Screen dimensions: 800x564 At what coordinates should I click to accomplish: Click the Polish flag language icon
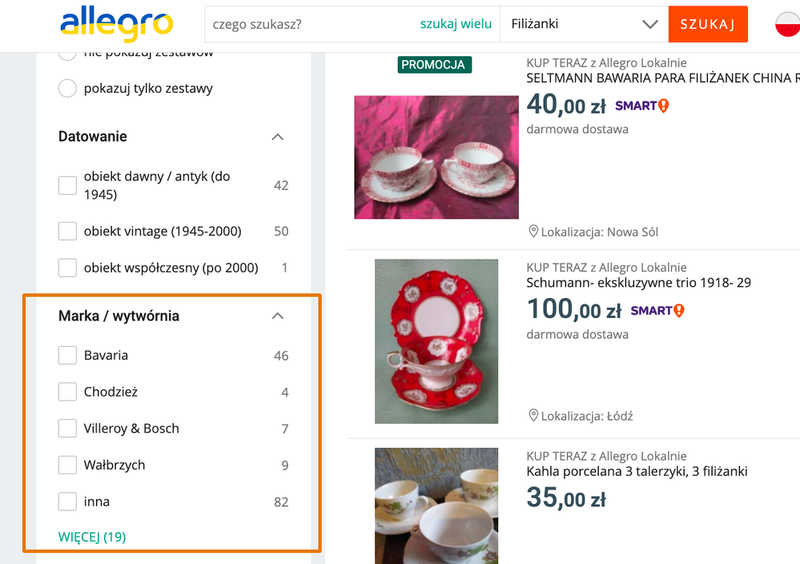787,24
